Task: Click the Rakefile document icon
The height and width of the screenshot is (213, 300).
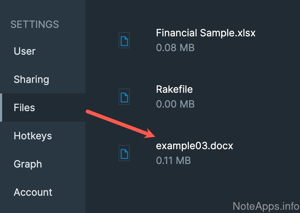Action: coord(124,97)
